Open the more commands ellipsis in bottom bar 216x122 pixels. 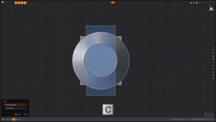212,119
